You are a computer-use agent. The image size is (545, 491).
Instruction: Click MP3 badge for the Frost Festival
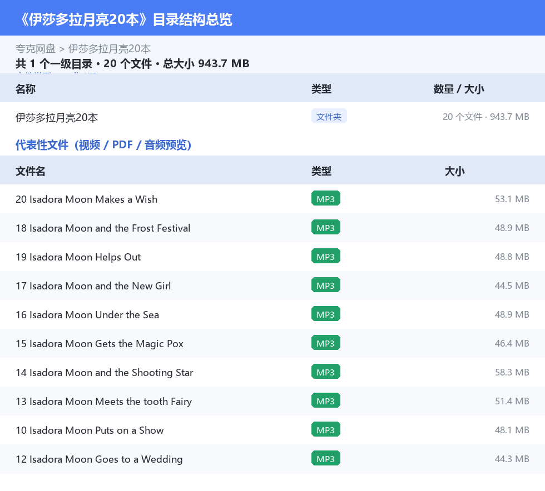[326, 227]
